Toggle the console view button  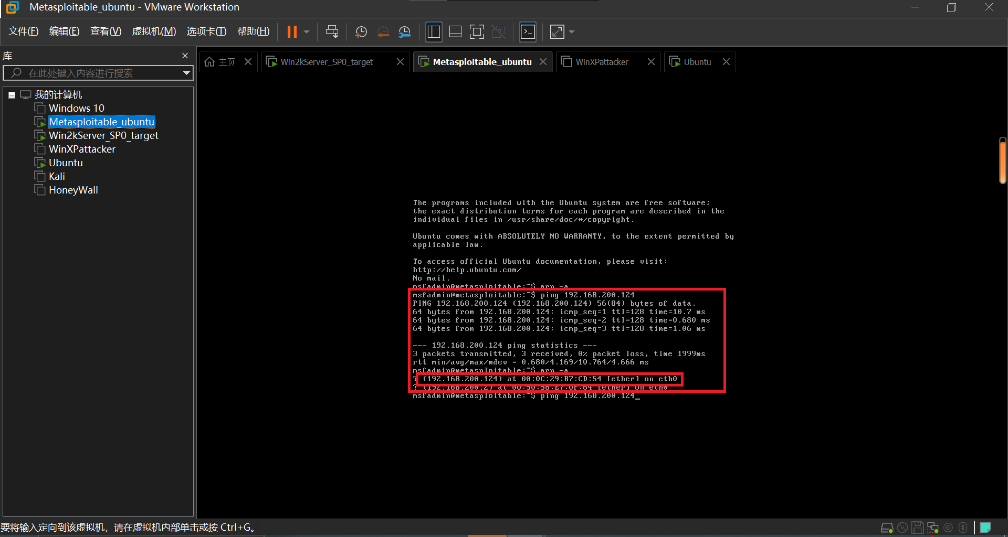(x=528, y=32)
